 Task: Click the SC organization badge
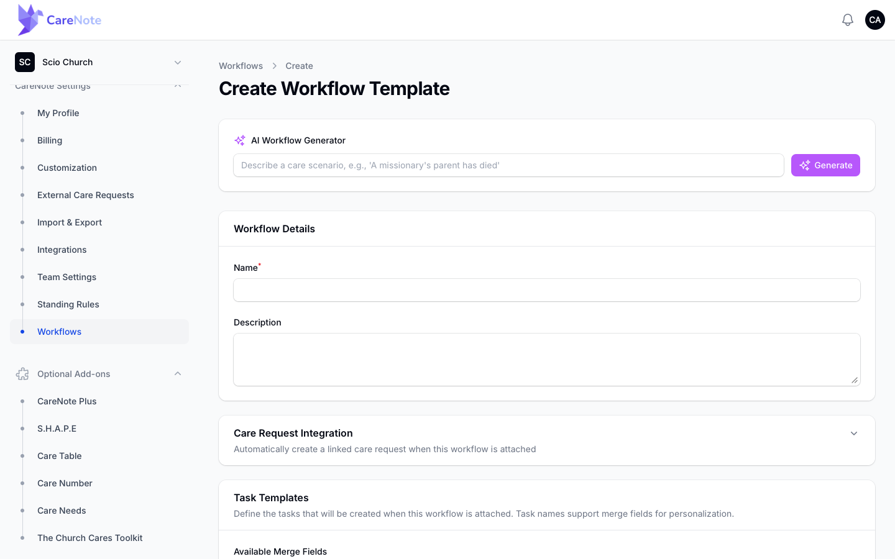[x=25, y=62]
